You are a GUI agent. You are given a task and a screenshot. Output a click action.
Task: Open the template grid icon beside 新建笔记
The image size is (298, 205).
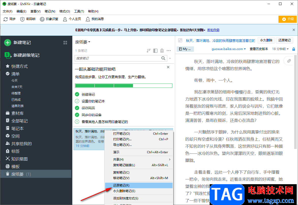point(65,43)
